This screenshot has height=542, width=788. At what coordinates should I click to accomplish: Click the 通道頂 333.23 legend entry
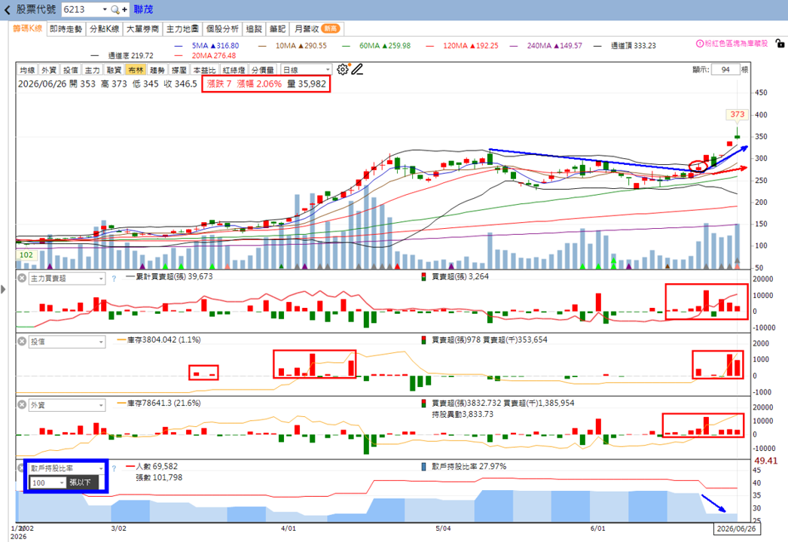tap(625, 46)
